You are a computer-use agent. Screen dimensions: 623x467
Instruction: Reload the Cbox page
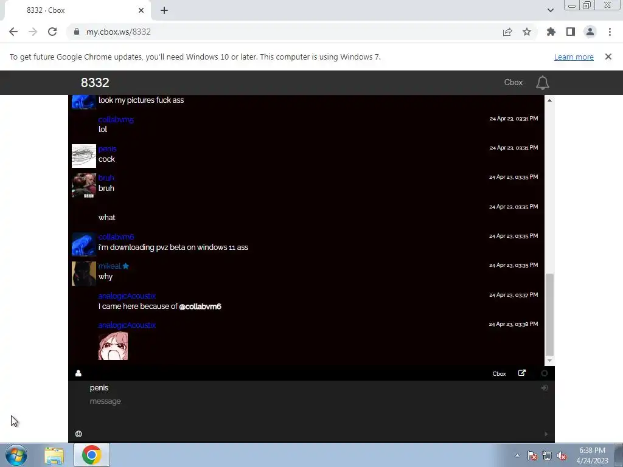tap(52, 32)
